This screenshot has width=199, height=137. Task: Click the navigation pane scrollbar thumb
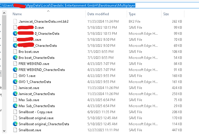click(4, 52)
